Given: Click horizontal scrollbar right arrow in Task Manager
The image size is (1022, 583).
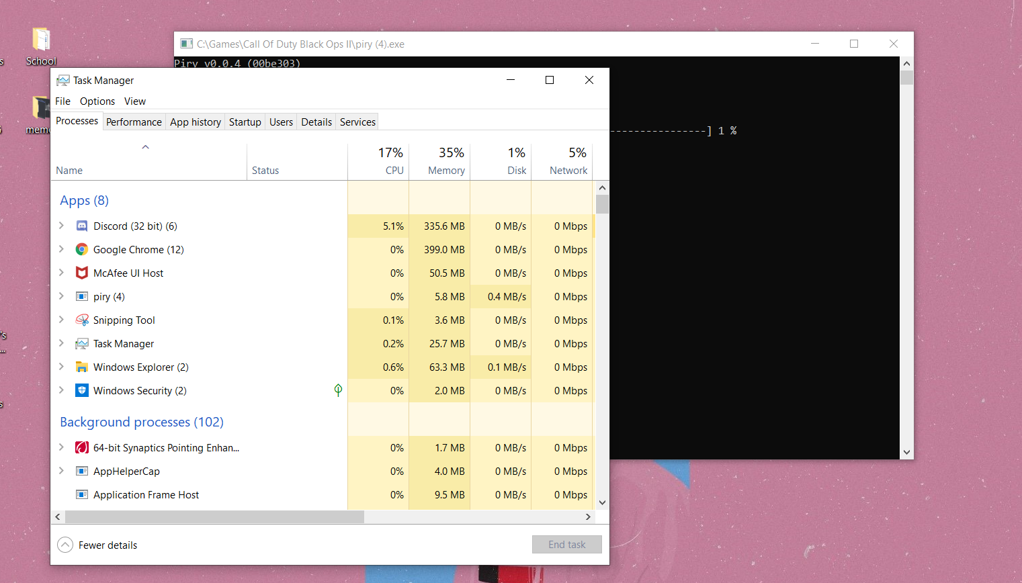Looking at the screenshot, I should 588,517.
